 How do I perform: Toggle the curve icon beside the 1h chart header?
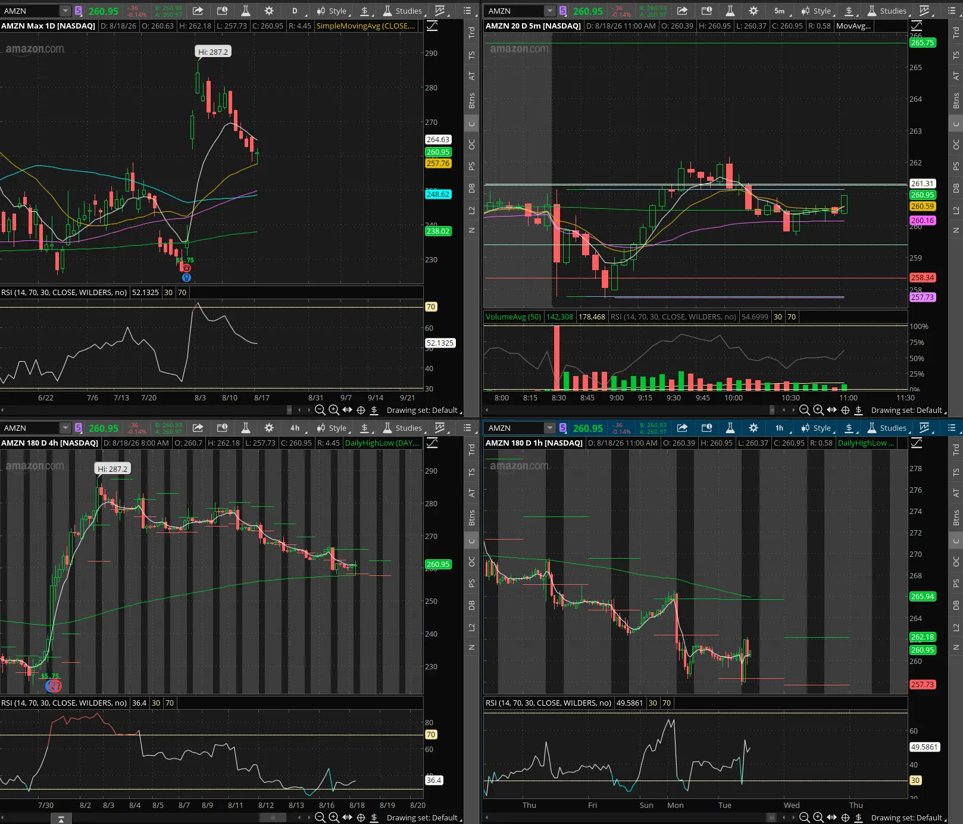(917, 443)
